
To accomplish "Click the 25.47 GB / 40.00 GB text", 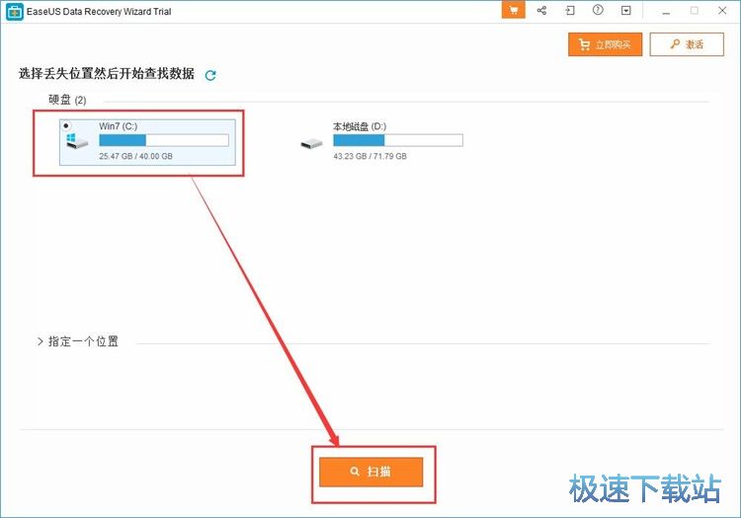I will [135, 156].
